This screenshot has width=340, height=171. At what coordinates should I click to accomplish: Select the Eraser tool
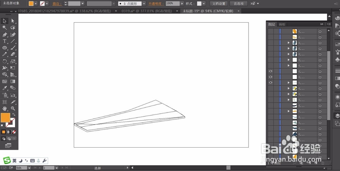click(x=13, y=54)
